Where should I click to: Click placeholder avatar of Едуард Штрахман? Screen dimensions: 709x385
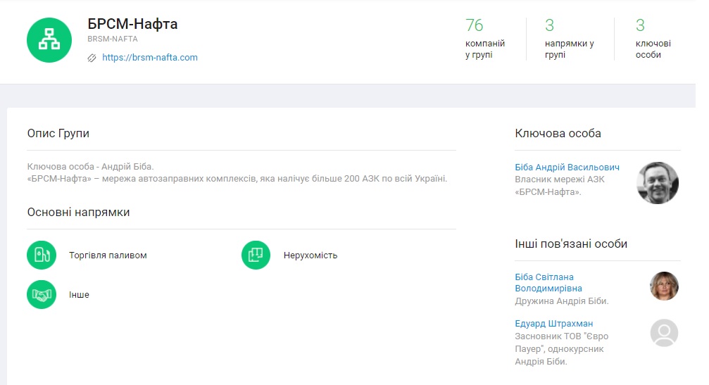click(x=663, y=333)
